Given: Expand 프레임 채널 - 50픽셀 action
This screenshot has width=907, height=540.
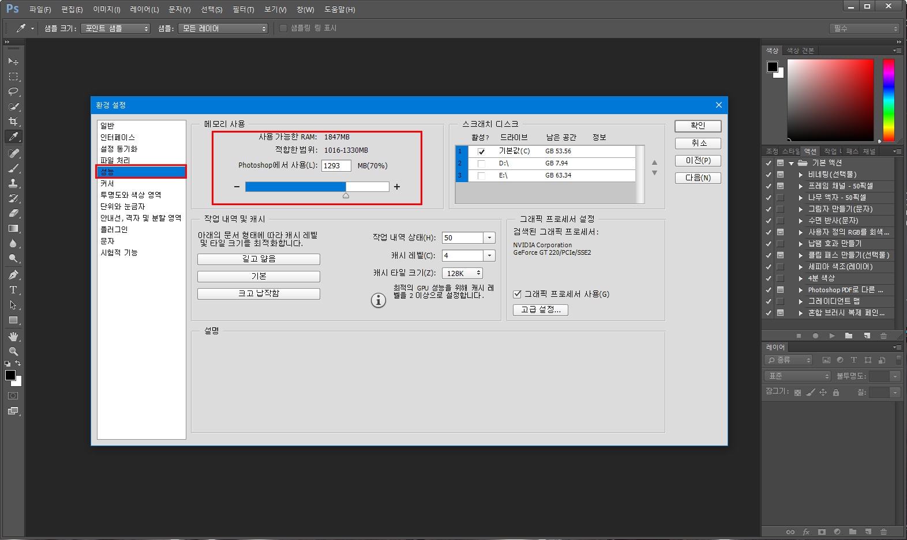Looking at the screenshot, I should 800,186.
